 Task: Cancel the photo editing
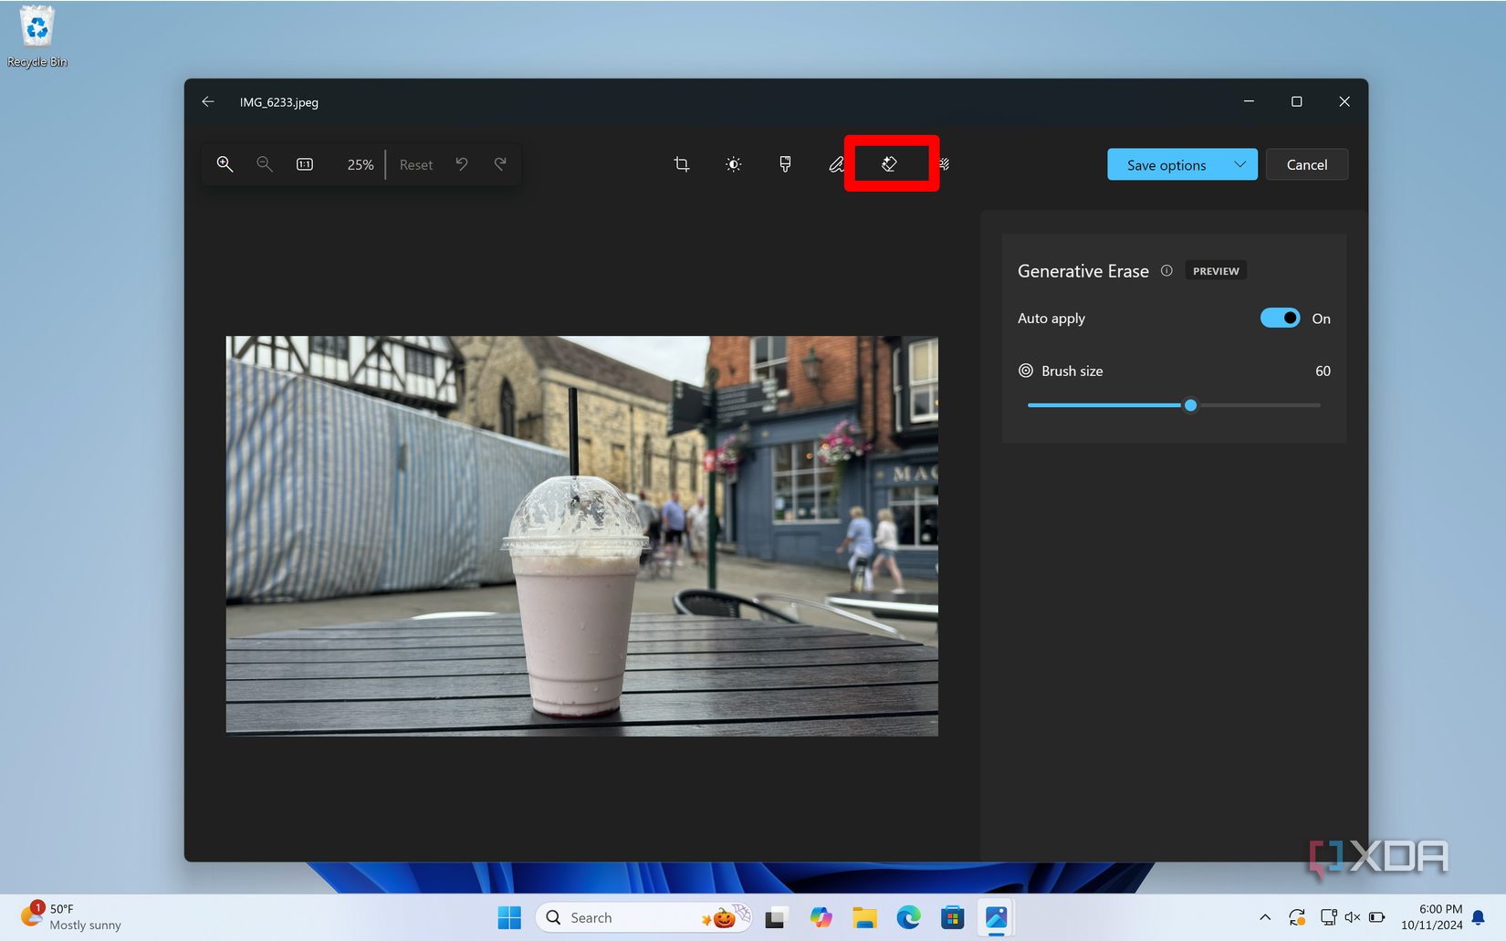pyautogui.click(x=1307, y=164)
